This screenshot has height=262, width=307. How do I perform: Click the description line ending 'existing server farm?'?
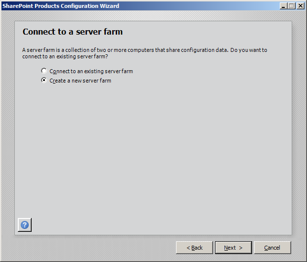tap(65, 57)
